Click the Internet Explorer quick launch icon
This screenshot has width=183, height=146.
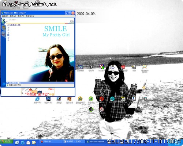pyautogui.click(x=23, y=142)
